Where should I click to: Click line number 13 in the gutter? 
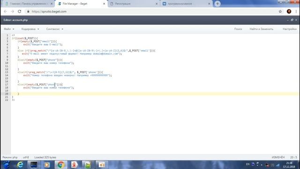point(7,72)
